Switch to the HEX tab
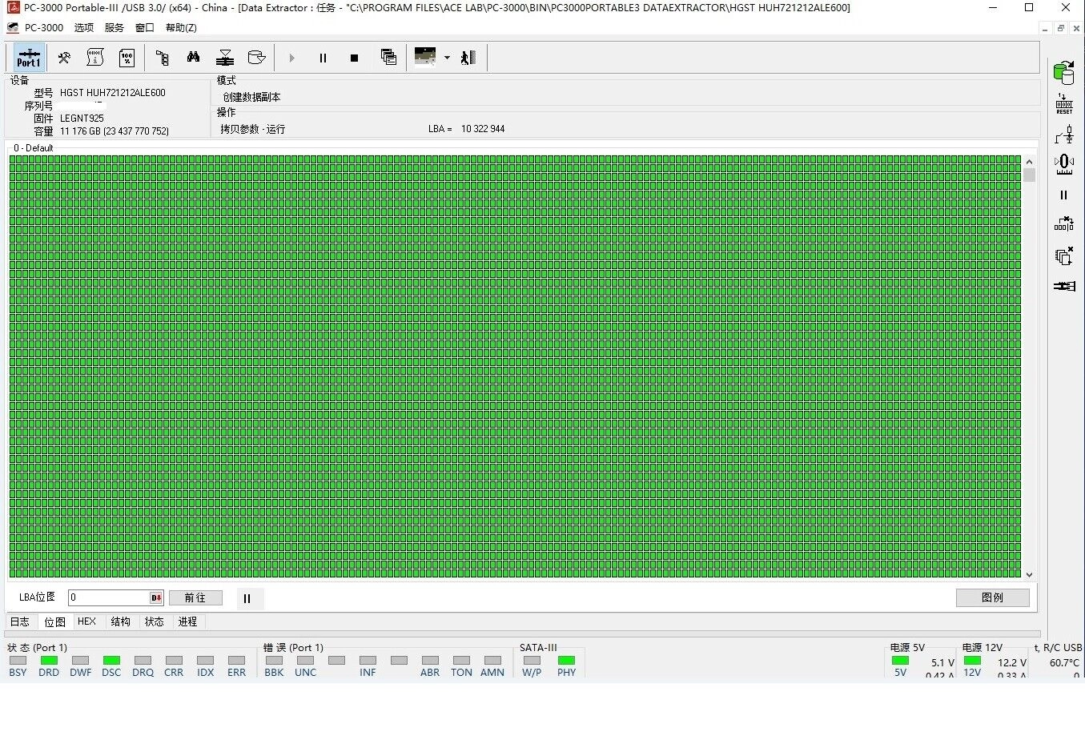This screenshot has height=744, width=1085. click(86, 621)
